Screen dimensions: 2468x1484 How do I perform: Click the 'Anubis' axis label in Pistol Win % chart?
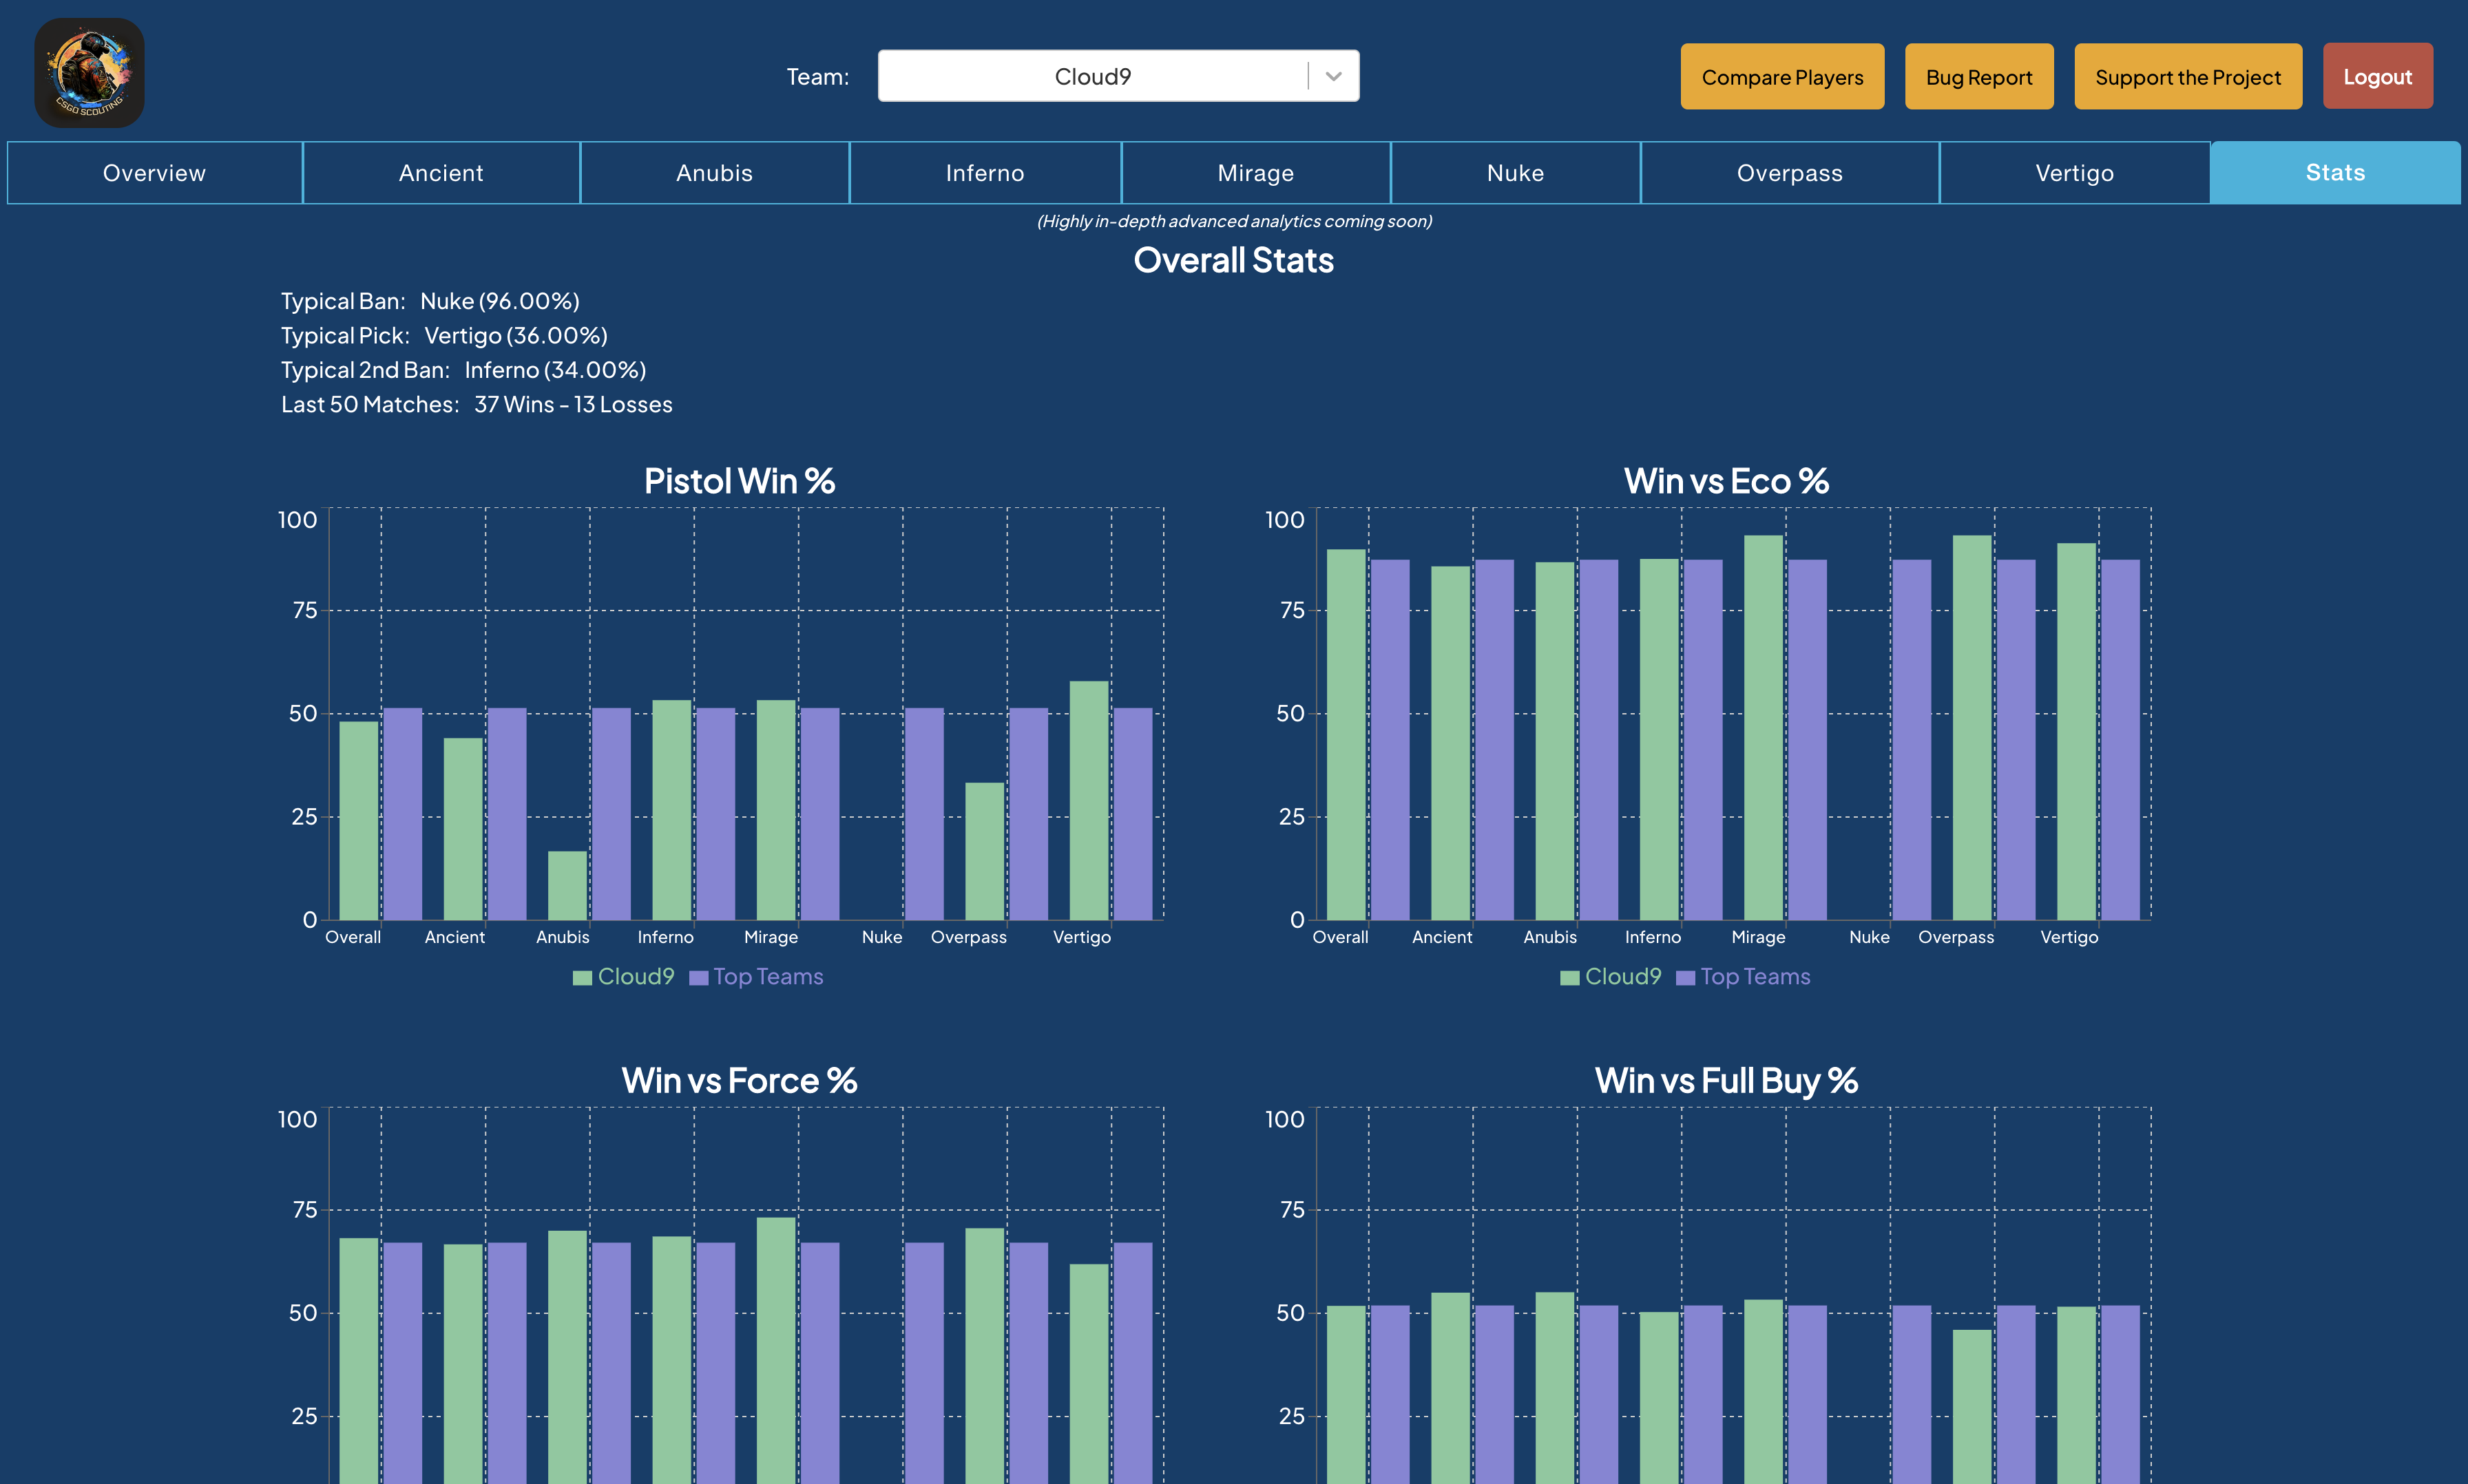pos(562,938)
